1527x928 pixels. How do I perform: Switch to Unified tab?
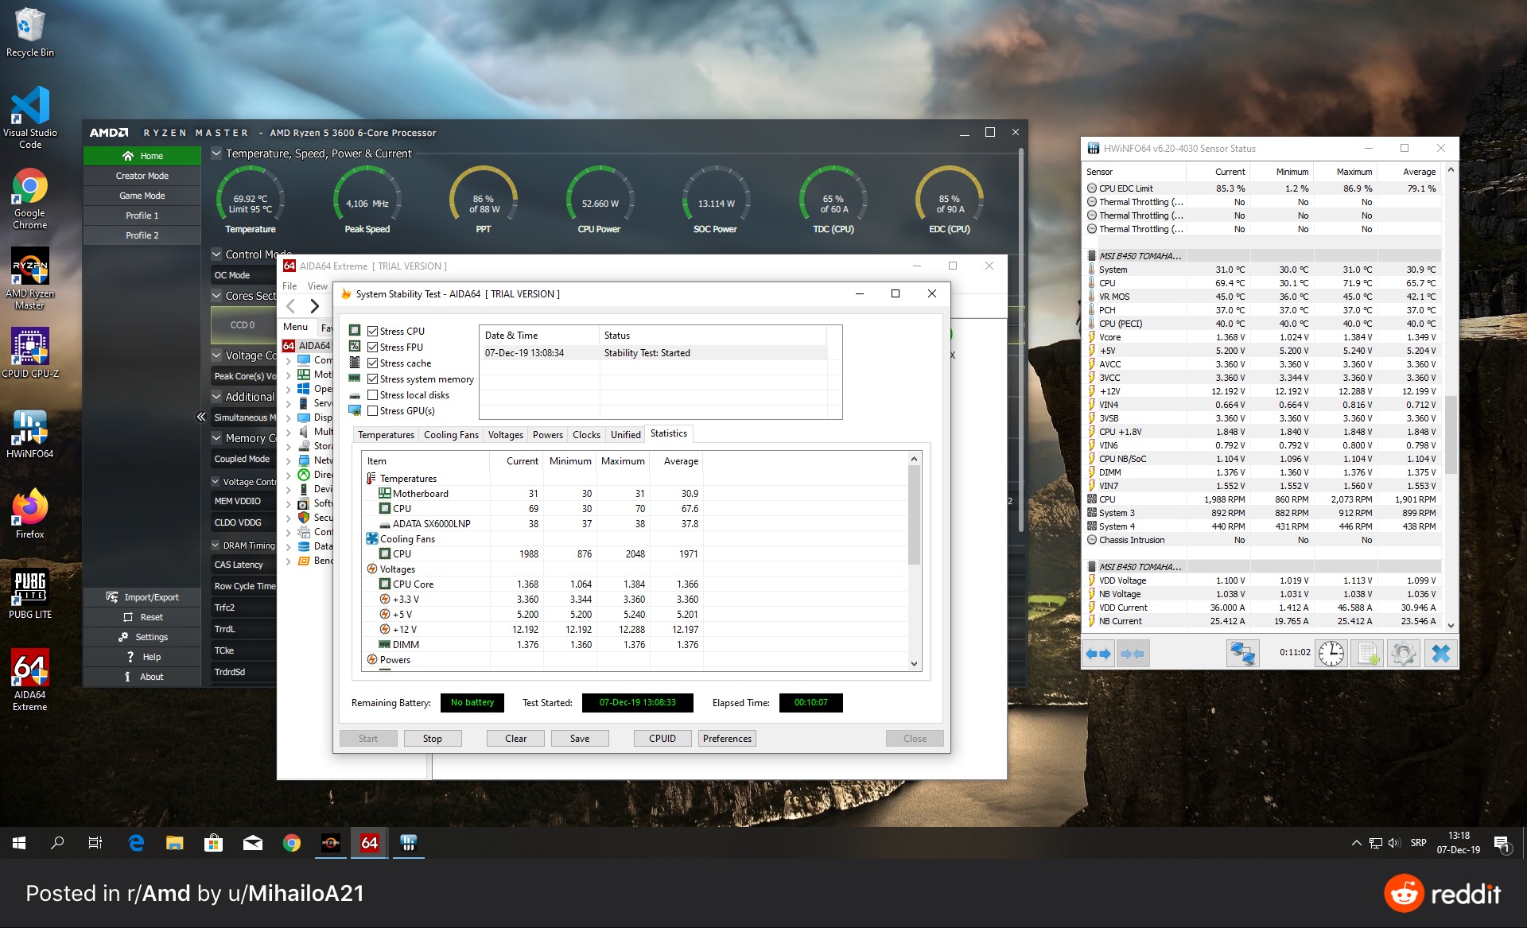[625, 435]
